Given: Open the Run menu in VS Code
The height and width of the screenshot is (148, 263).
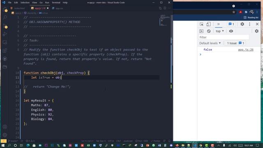Looking at the screenshot, I should (47, 2).
